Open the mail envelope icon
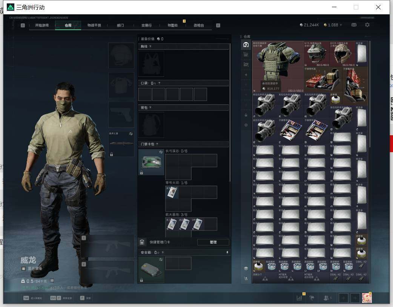Screen dimensions: 393x307 (x=354, y=25)
